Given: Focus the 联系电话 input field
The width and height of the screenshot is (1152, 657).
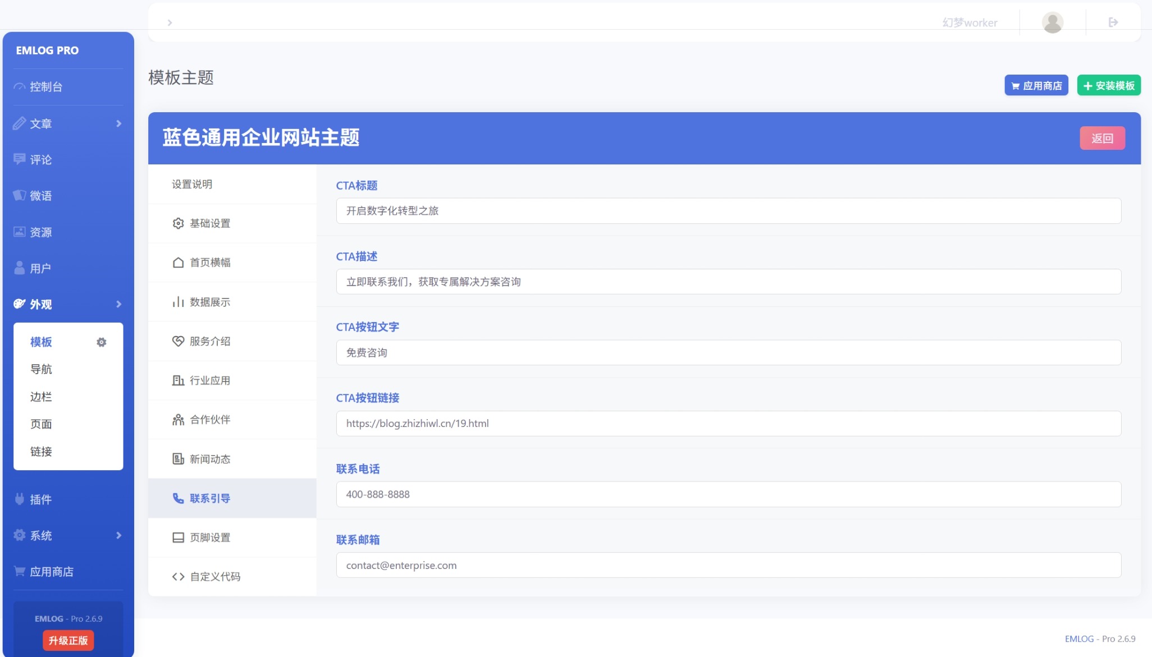Looking at the screenshot, I should coord(728,494).
